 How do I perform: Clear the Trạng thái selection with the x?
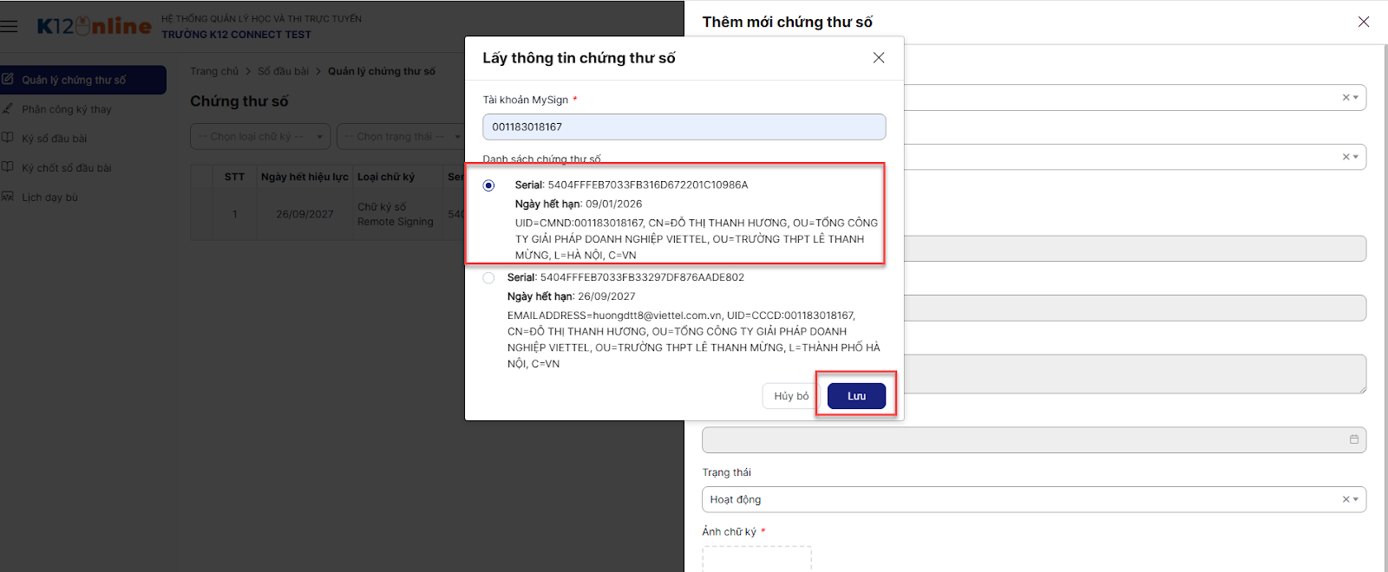[1345, 499]
